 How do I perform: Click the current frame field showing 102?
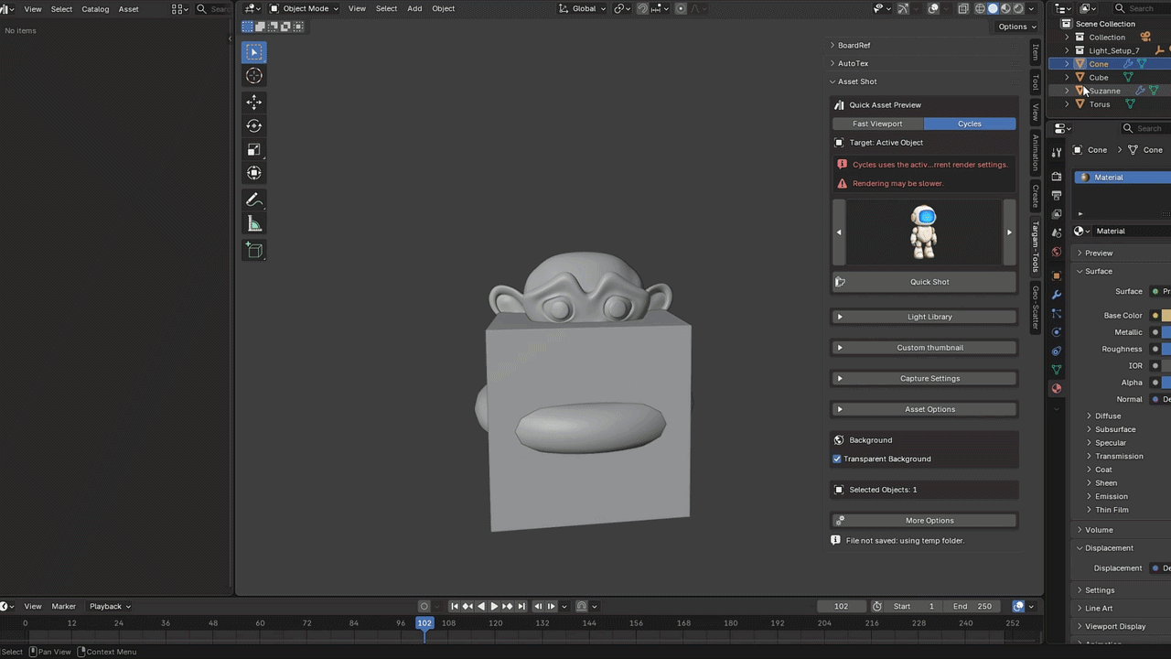(x=841, y=606)
